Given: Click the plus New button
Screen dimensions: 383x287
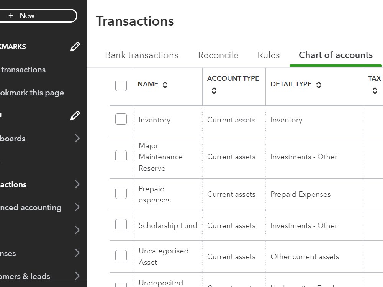Looking at the screenshot, I should pyautogui.click(x=37, y=16).
